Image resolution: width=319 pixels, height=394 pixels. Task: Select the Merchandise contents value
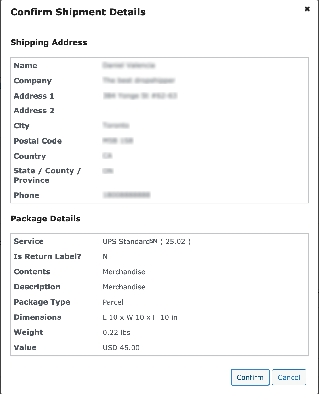pyautogui.click(x=124, y=272)
